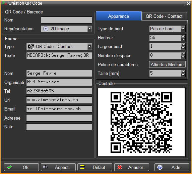
Task: Click the blue question mark Aide icon
Action: coord(160,167)
